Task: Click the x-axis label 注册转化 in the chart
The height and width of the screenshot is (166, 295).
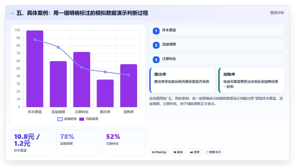Action: [82, 112]
